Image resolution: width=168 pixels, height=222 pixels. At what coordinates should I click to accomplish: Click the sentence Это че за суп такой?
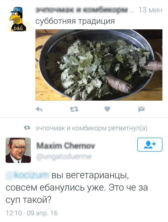click(77, 194)
